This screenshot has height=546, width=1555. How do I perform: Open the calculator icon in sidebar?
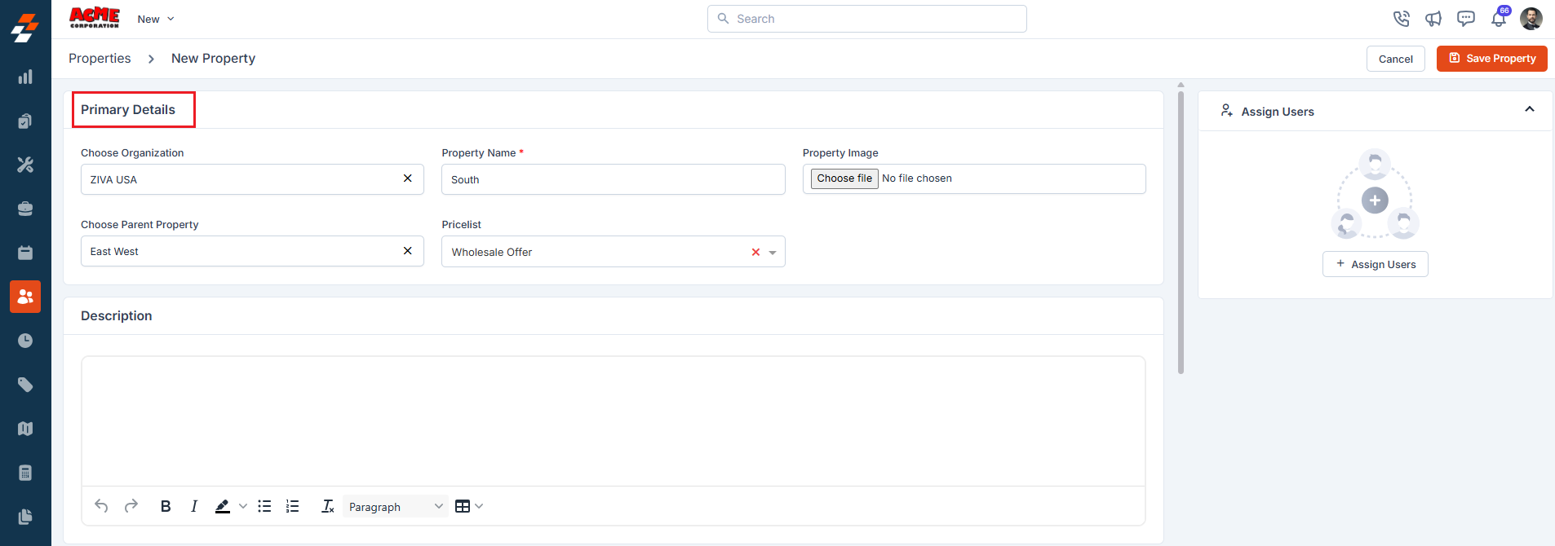pos(25,473)
